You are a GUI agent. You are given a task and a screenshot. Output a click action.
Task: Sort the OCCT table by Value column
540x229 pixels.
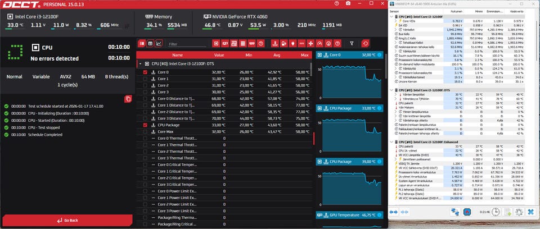point(219,55)
